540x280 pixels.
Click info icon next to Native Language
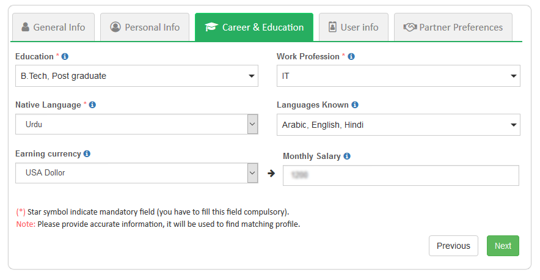tap(92, 105)
